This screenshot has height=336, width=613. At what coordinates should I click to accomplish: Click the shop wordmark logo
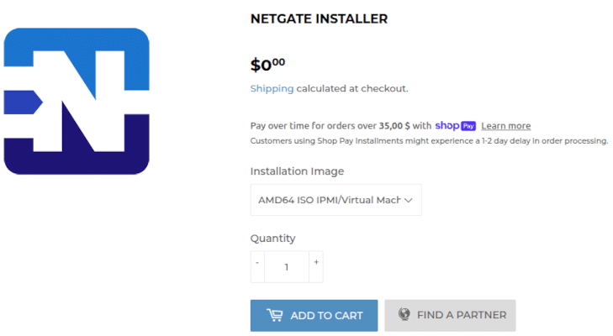447,126
